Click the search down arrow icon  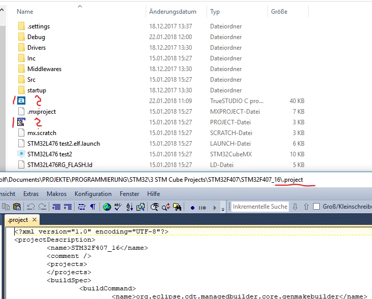pyautogui.click(x=295, y=207)
